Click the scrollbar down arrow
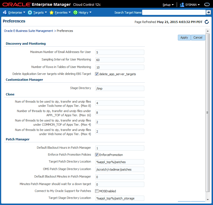 click(207, 199)
